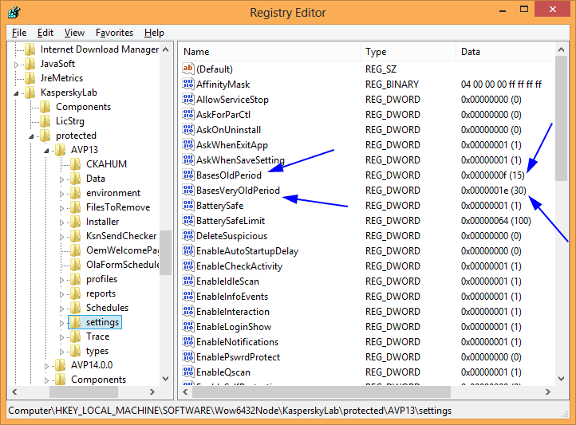Viewport: 576px width, 425px height.
Task: Click the AVP13 folder icon
Action: coord(61,150)
